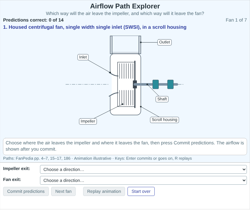
Task: Click the Start over button
Action: coord(141,191)
